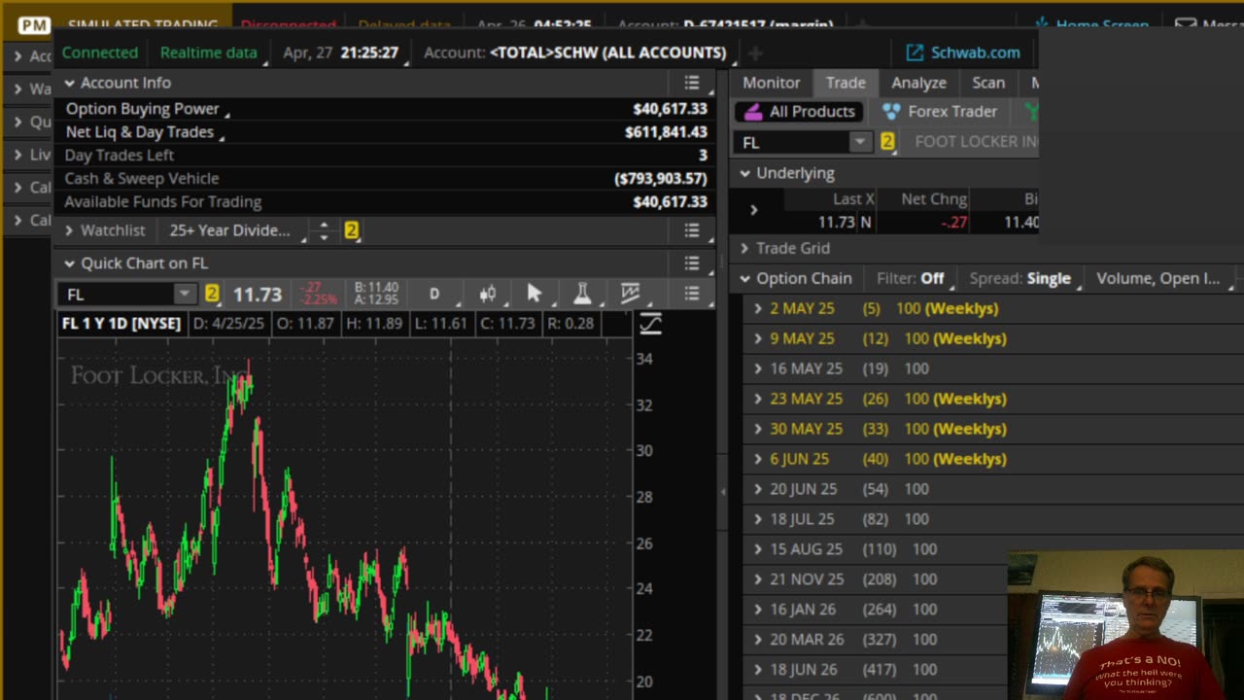
Task: Select the All Products sub-tab
Action: [800, 112]
